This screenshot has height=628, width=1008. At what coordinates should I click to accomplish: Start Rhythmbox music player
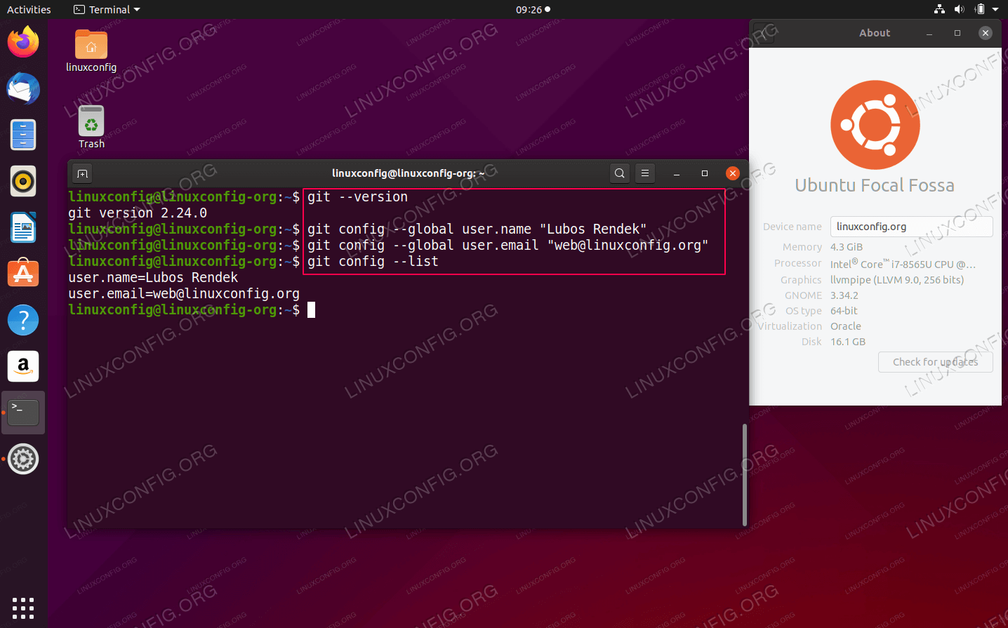pos(23,181)
